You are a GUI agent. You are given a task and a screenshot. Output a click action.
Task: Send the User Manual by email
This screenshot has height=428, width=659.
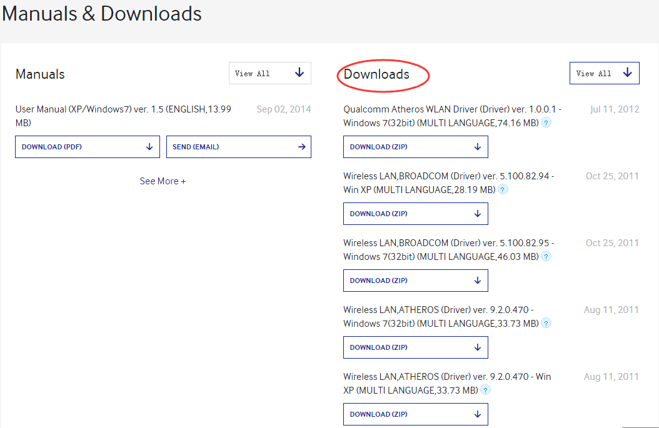[x=239, y=147]
